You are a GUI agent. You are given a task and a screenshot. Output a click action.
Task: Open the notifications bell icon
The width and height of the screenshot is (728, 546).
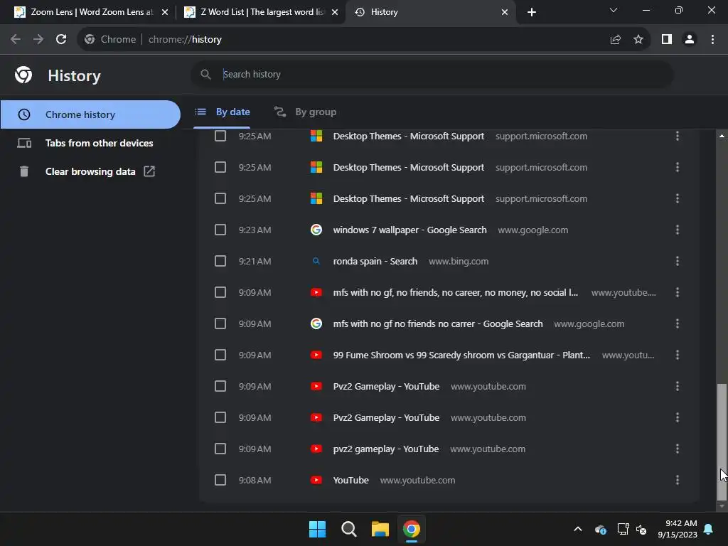pos(709,529)
